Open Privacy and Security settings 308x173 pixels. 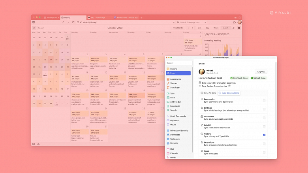[x=178, y=130]
